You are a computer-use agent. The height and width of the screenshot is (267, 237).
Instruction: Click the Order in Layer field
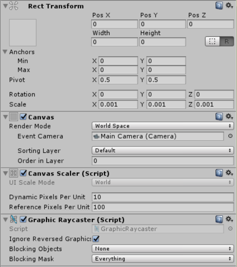coord(163,161)
